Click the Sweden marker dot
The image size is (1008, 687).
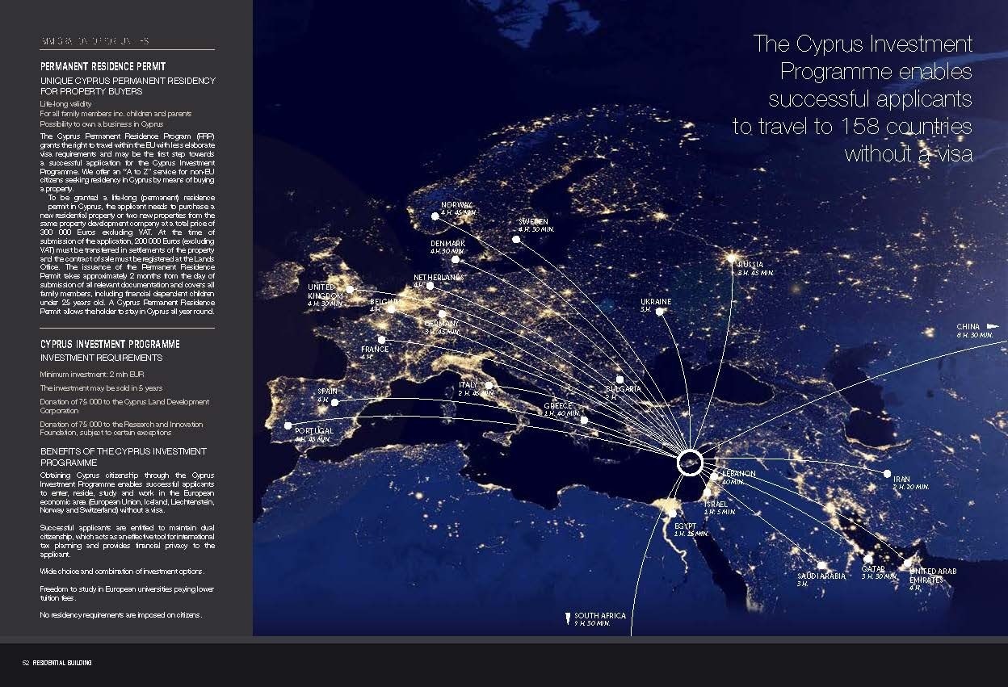pyautogui.click(x=516, y=239)
